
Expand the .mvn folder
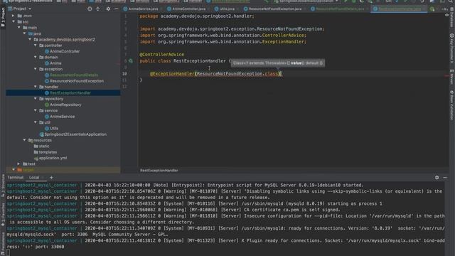(x=13, y=16)
